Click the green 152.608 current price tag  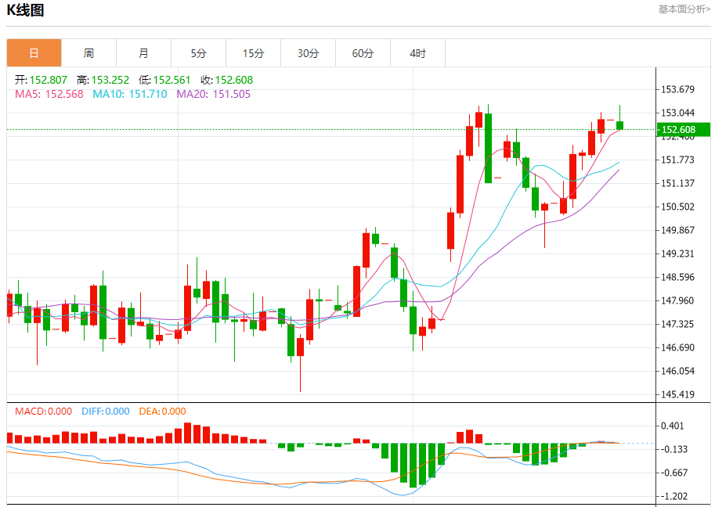[683, 130]
